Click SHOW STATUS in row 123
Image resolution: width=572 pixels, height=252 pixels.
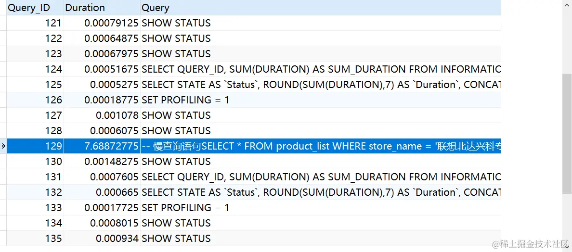[176, 53]
